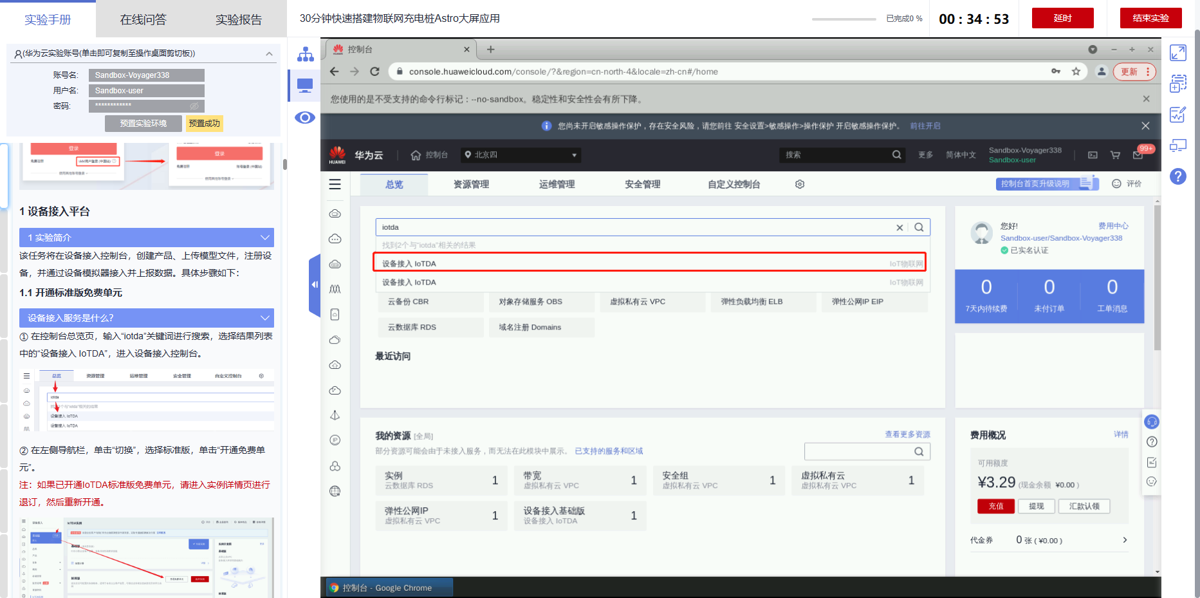
Task: Open the network topology icon in lab strip
Action: (x=305, y=54)
